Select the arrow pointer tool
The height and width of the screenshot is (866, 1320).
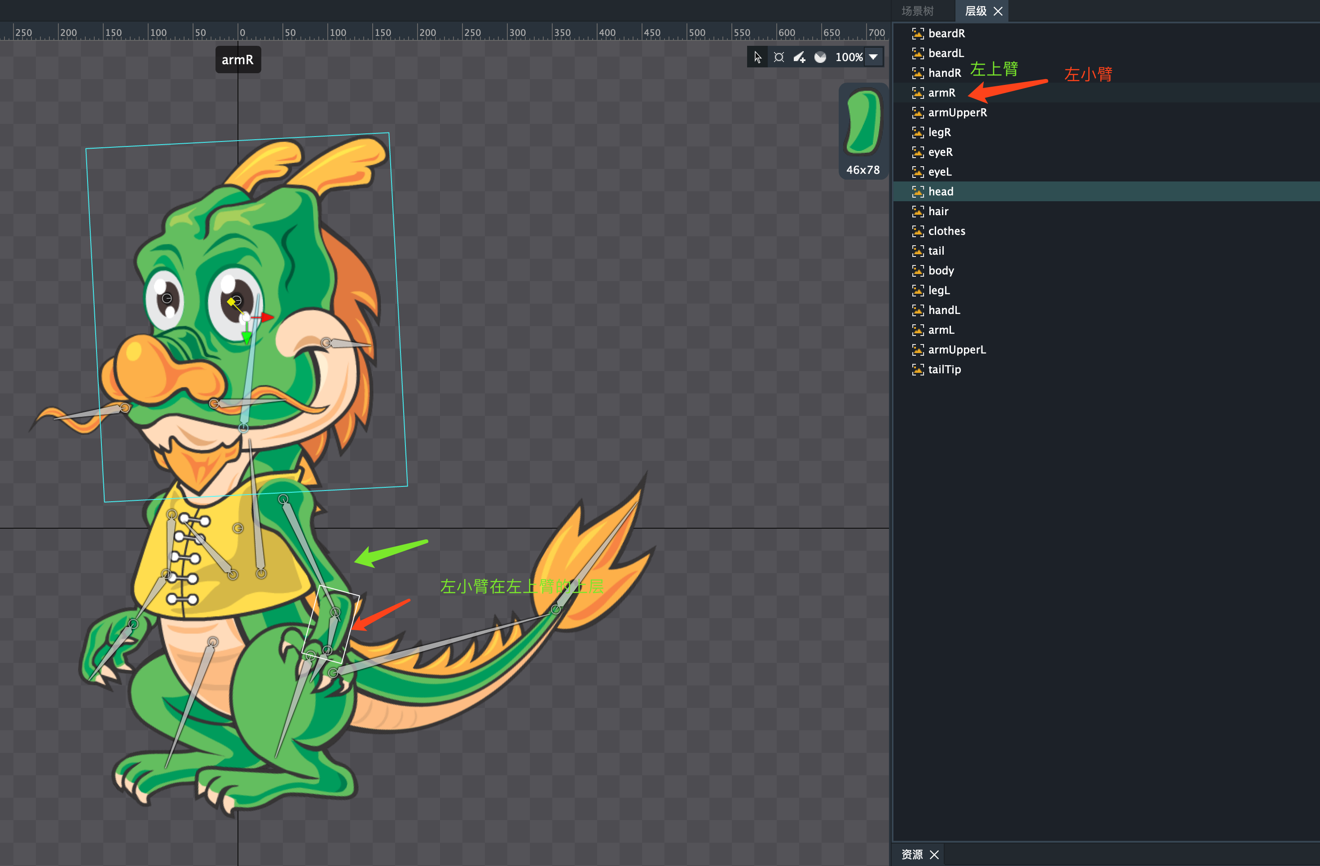tap(757, 57)
